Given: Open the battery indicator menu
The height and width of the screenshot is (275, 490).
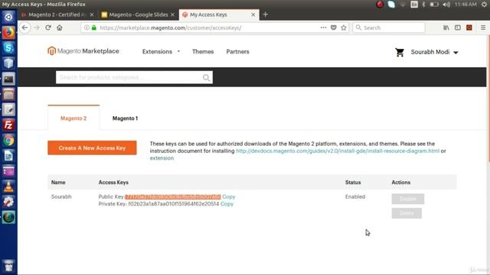Looking at the screenshot, I should (434, 5).
